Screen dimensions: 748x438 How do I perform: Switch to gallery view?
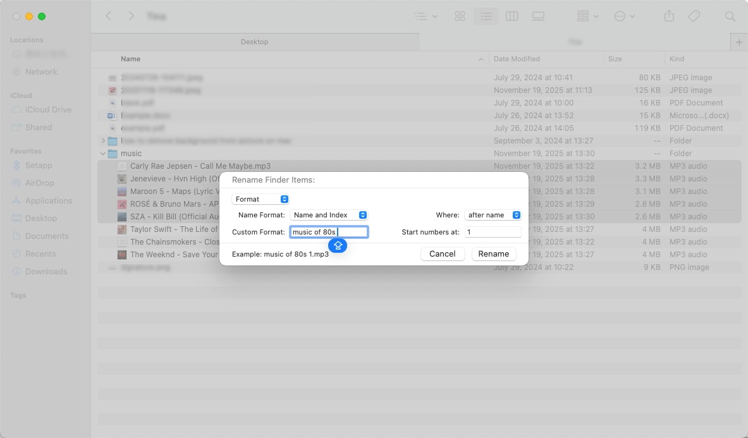click(538, 16)
